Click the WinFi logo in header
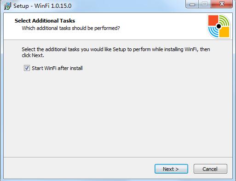This screenshot has height=181, width=236. (219, 26)
